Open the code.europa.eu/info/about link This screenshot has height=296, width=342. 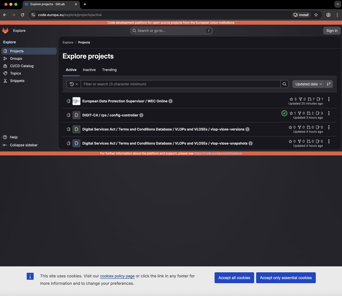coord(218,154)
